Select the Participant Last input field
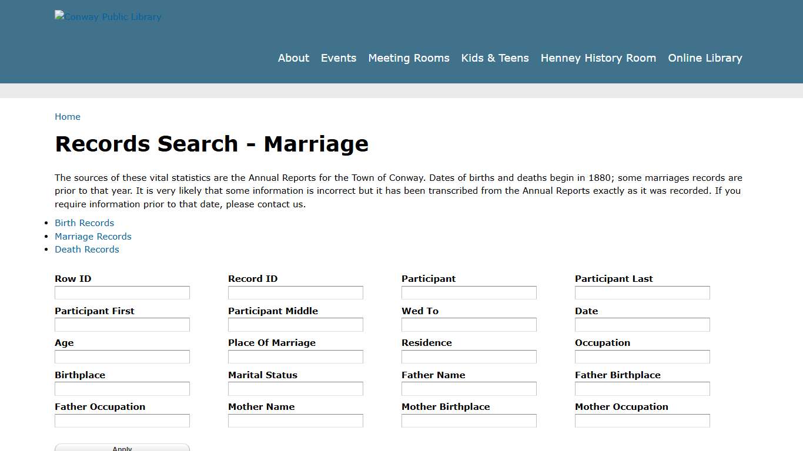This screenshot has height=451, width=803. 642,292
